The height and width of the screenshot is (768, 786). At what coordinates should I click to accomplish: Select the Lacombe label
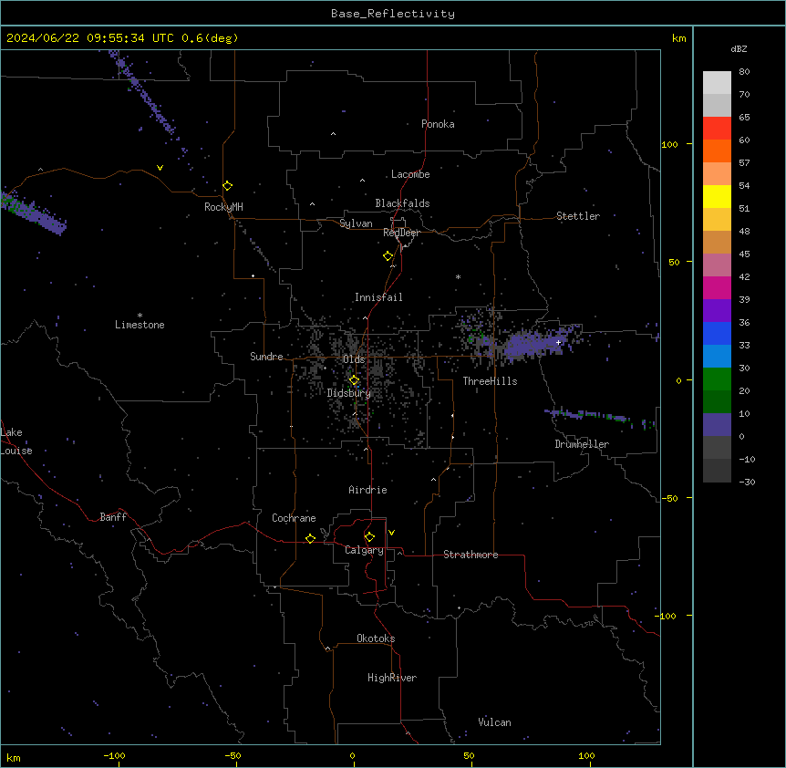point(410,174)
